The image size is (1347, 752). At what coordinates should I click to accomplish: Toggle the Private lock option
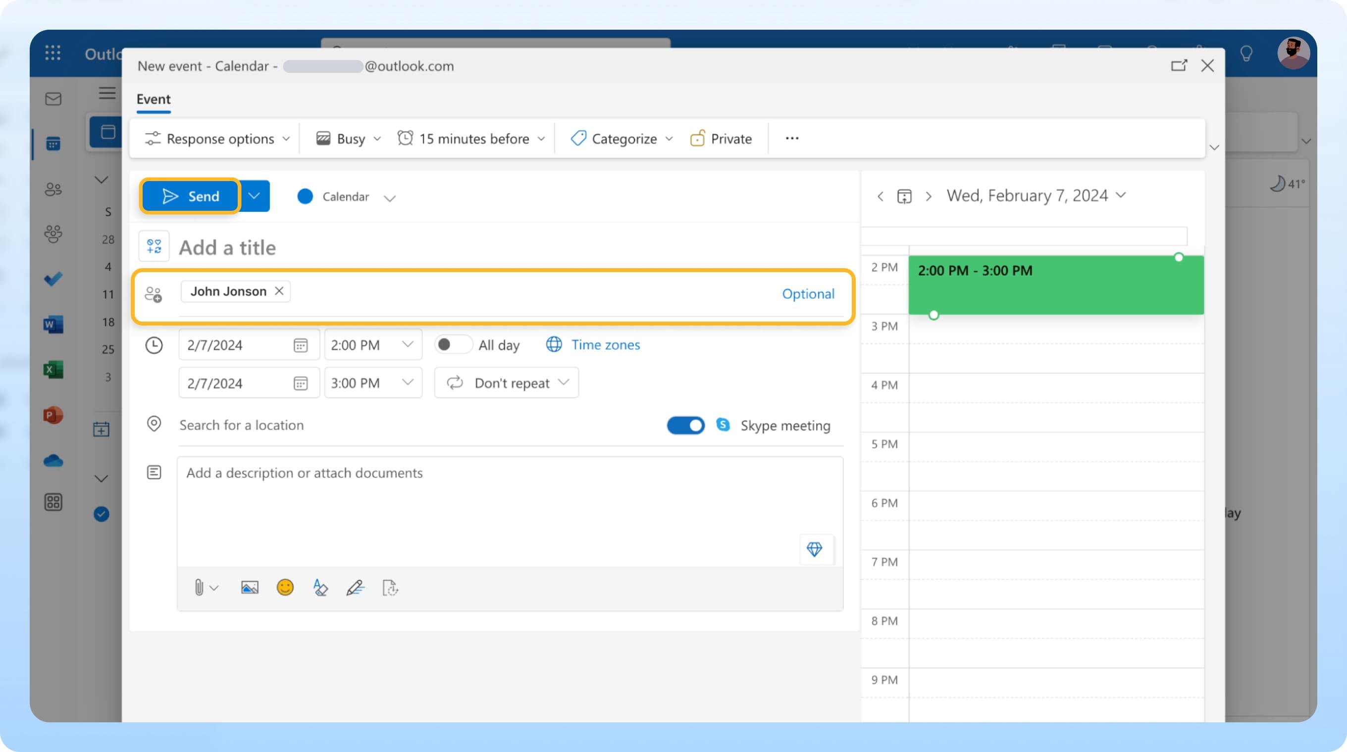click(721, 139)
